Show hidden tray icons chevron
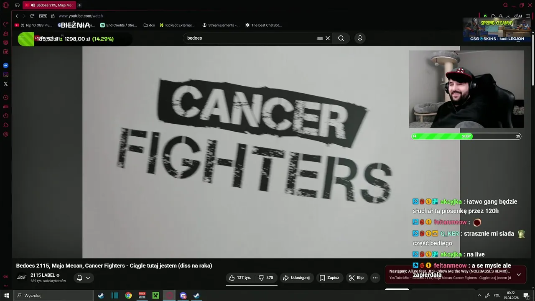Screen dimensions: 535x301 pos(479,296)
